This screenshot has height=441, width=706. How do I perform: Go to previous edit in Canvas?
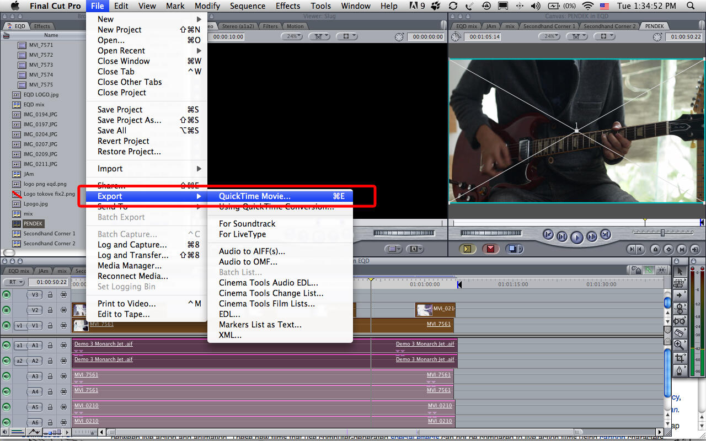(548, 235)
